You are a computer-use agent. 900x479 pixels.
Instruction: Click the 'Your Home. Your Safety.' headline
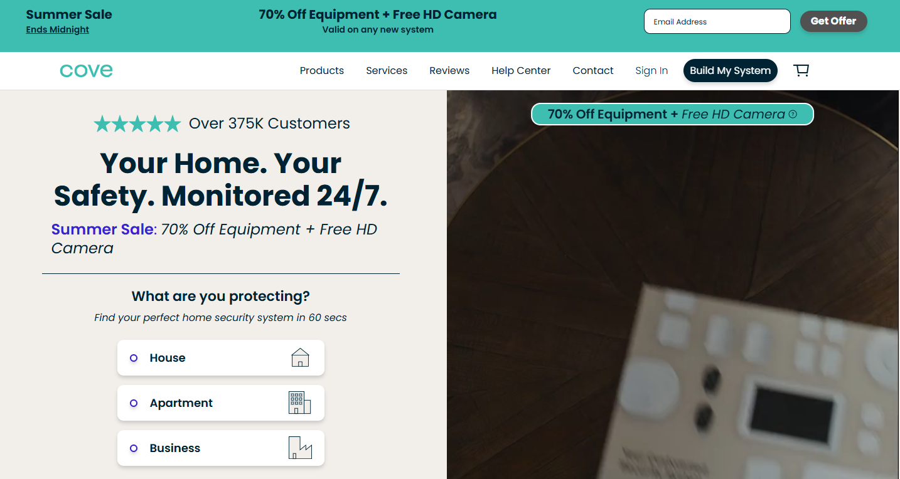click(x=221, y=179)
